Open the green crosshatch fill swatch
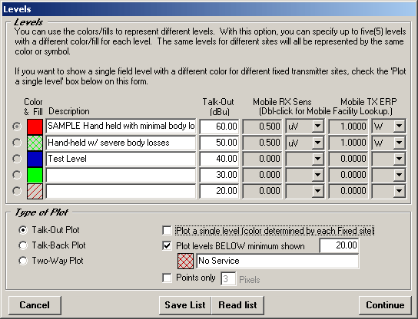The image size is (418, 319). [x=35, y=143]
